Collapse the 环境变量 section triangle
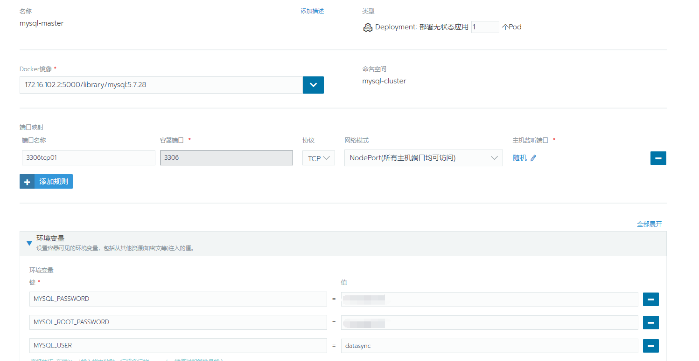Viewport: 699px width, 361px height. (29, 243)
